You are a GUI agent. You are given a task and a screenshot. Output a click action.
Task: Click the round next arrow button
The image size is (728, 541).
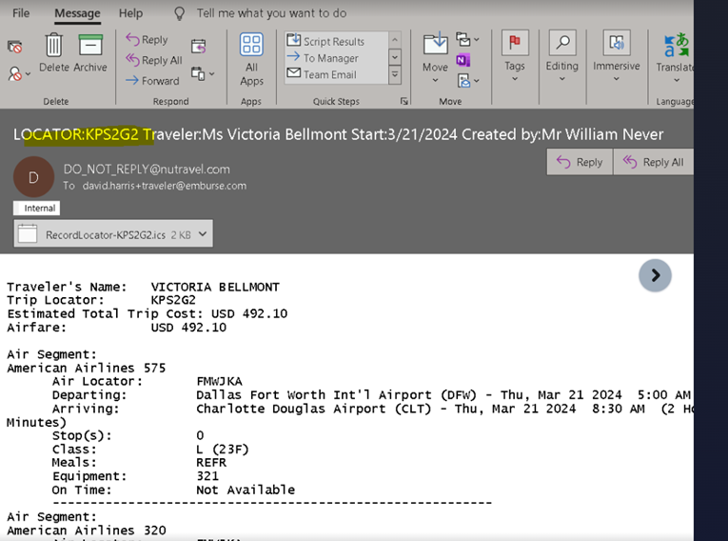[655, 275]
